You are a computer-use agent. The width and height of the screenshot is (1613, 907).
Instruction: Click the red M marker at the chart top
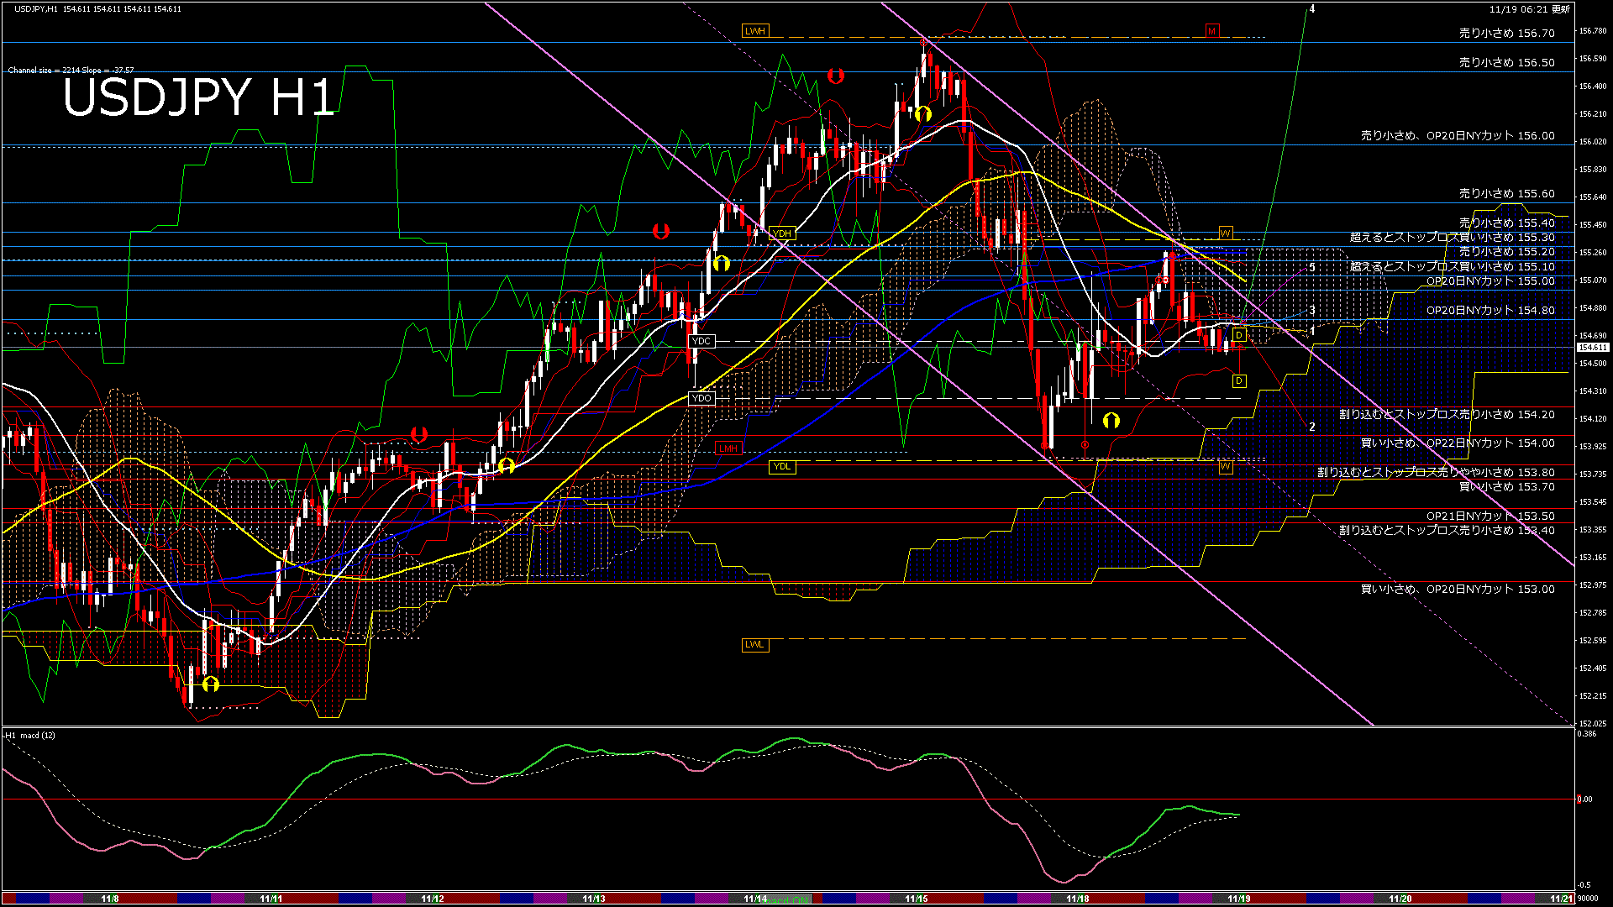point(1212,31)
